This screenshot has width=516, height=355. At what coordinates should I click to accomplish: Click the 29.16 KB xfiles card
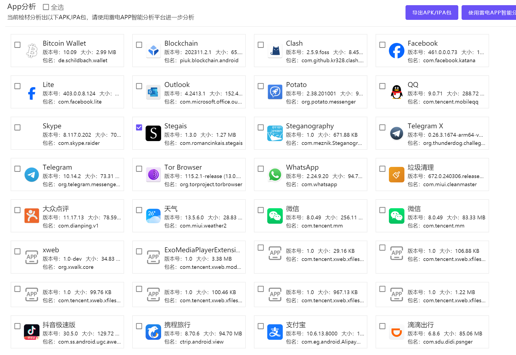tap(311, 257)
